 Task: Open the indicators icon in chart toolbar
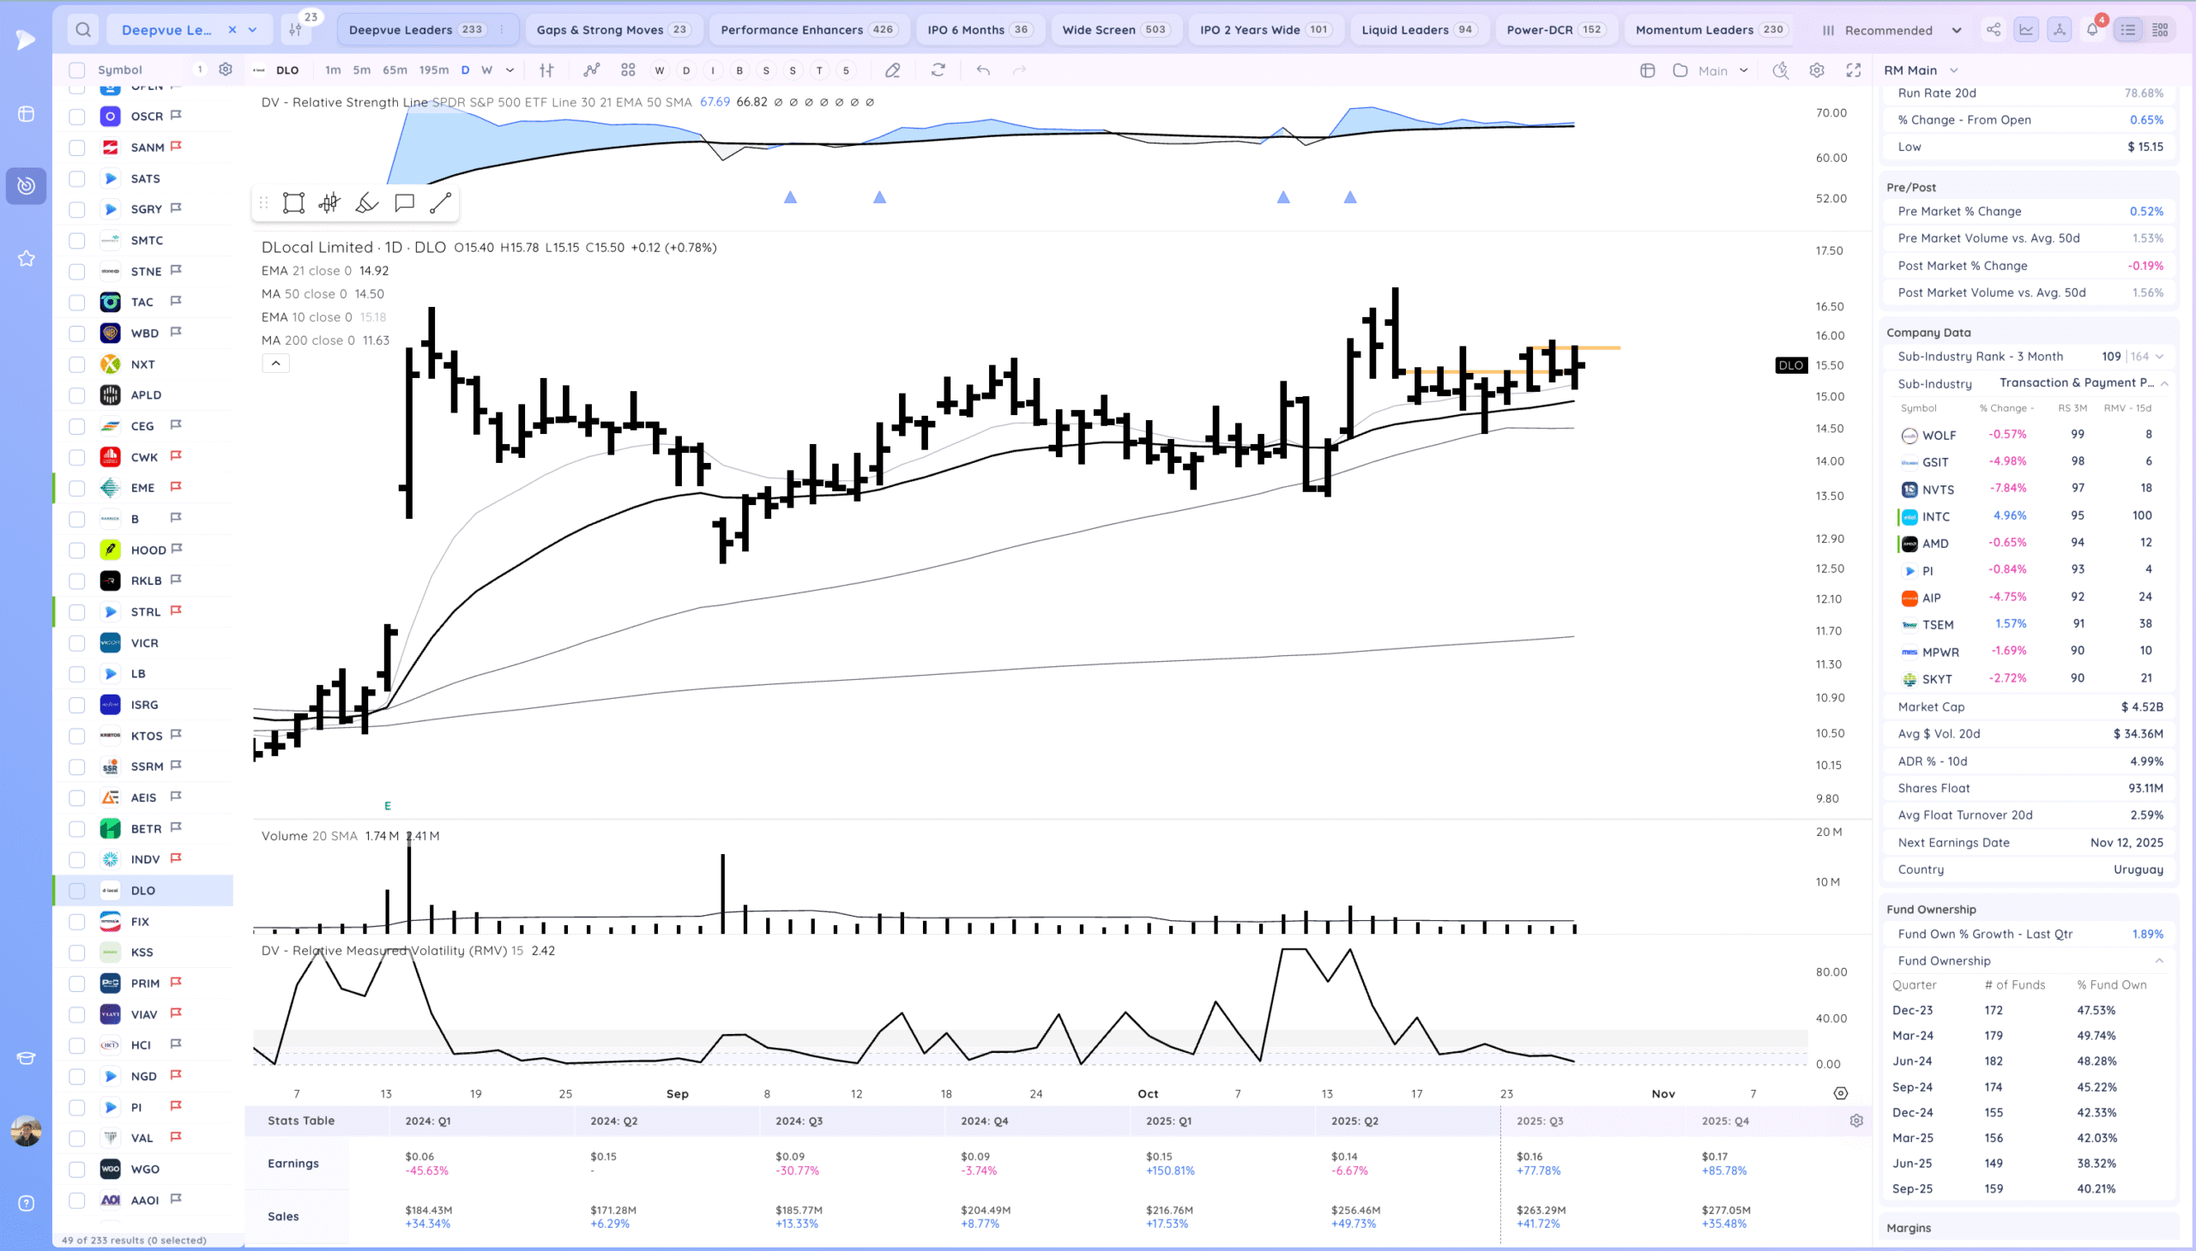(591, 70)
